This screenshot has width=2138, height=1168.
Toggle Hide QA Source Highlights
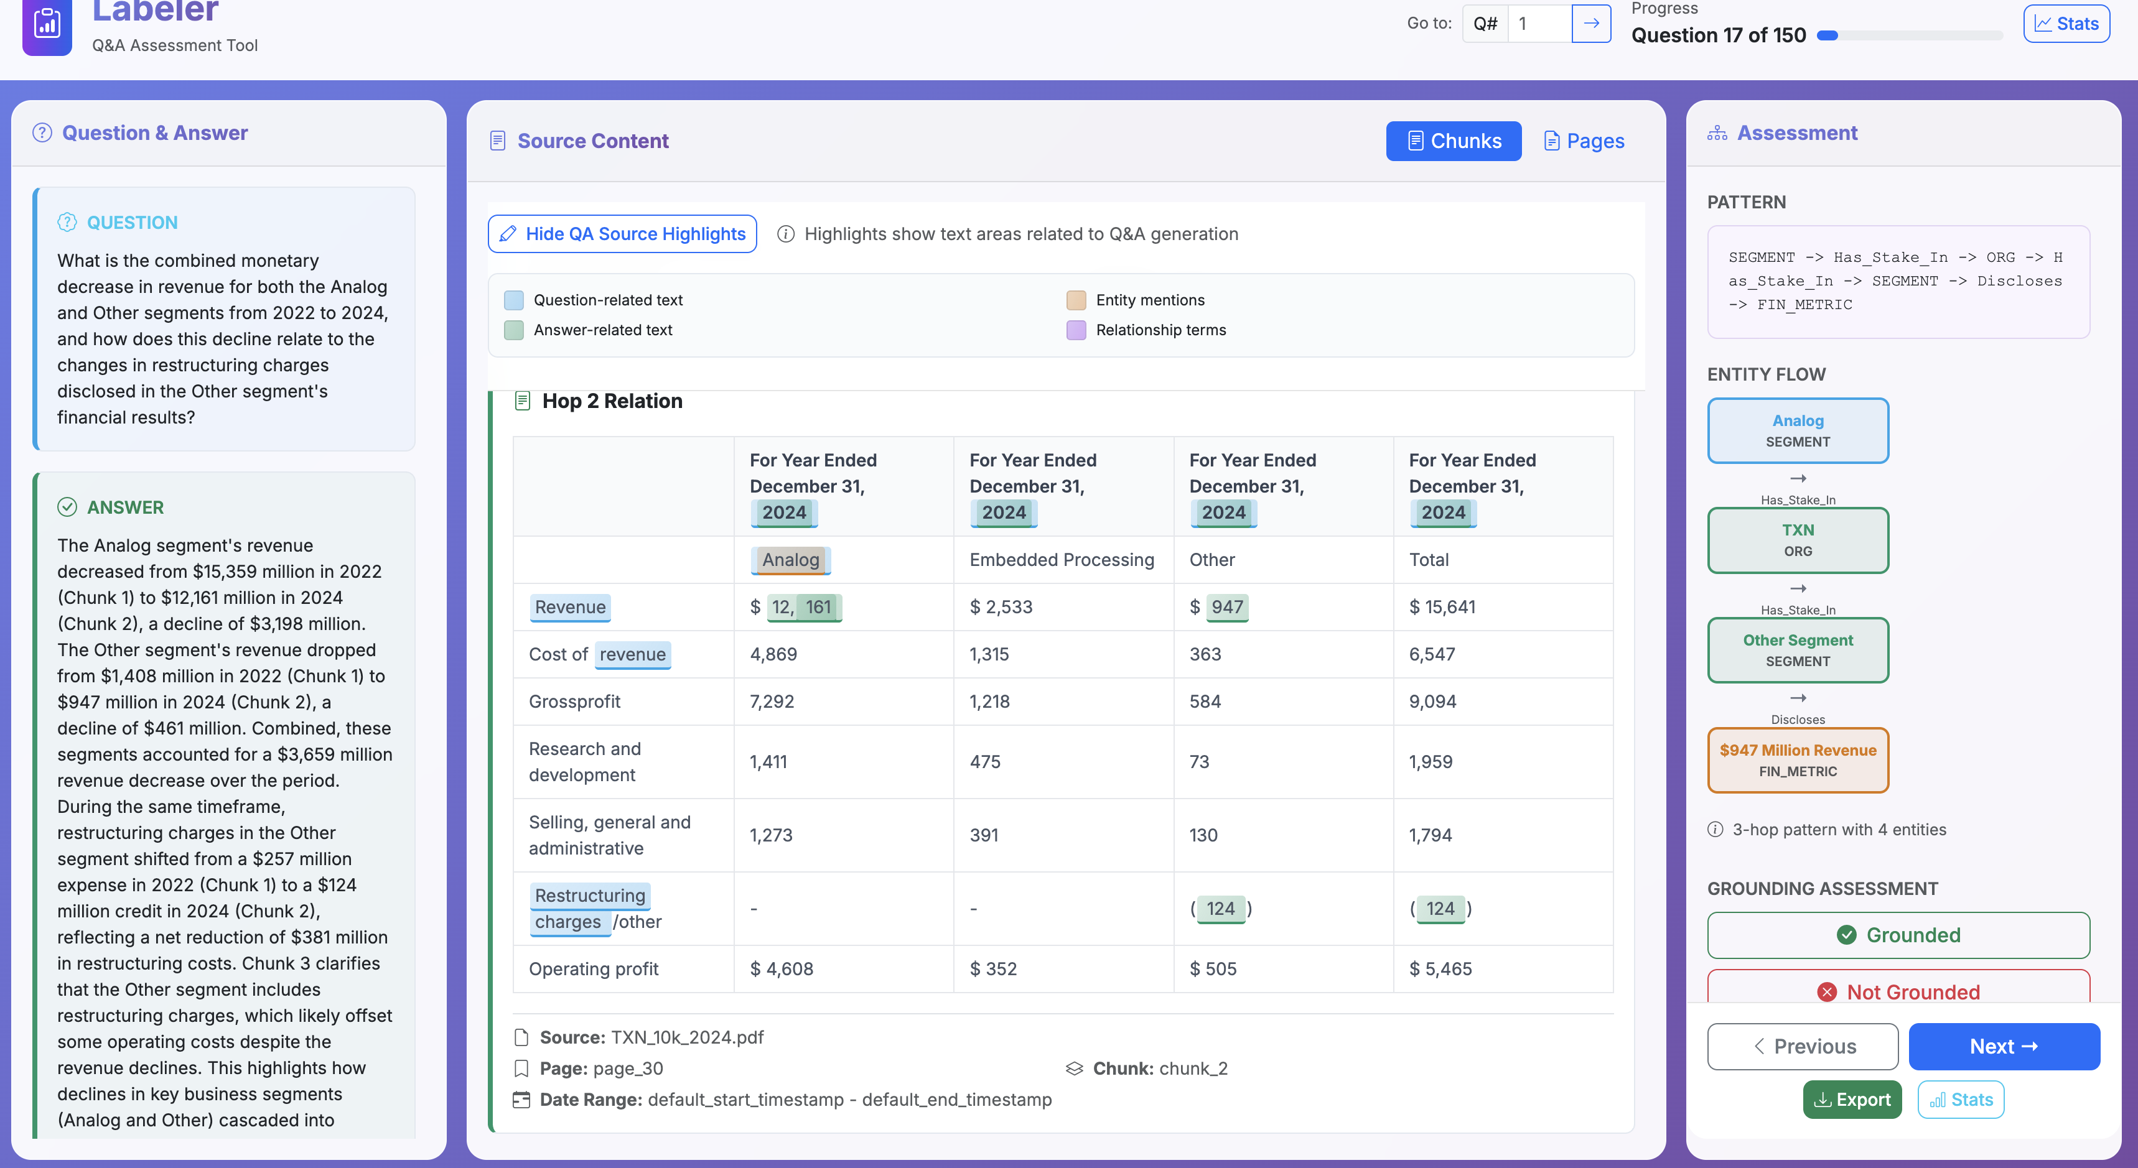[x=622, y=234]
